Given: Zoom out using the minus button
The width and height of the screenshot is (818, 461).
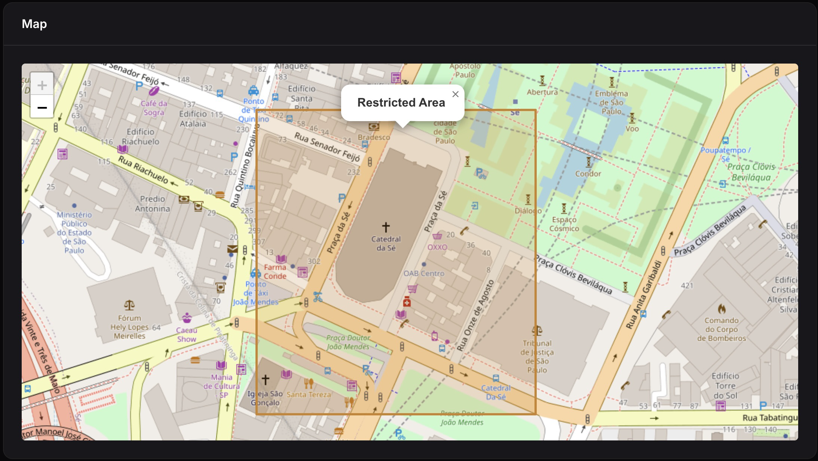Looking at the screenshot, I should pos(42,108).
